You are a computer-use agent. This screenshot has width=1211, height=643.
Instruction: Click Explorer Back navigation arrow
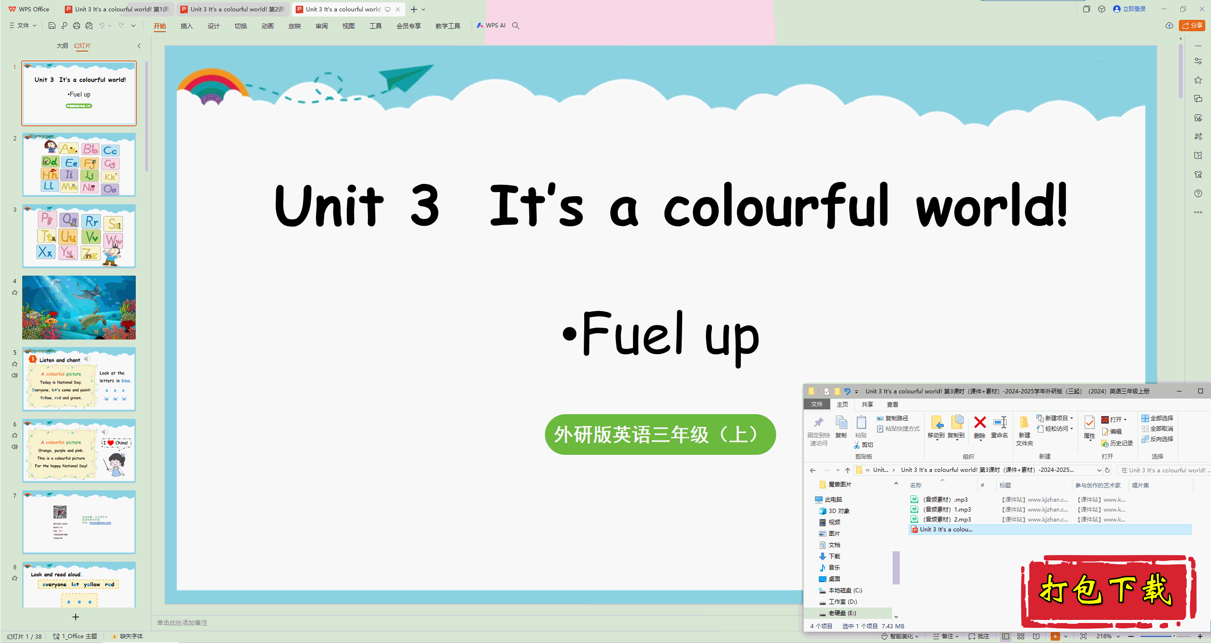813,470
